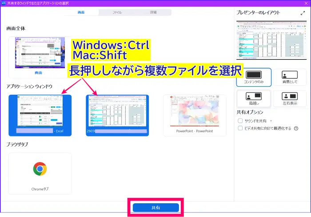Select the spreadsheet window starting with 2603
311x217 pixels.
pos(117,116)
